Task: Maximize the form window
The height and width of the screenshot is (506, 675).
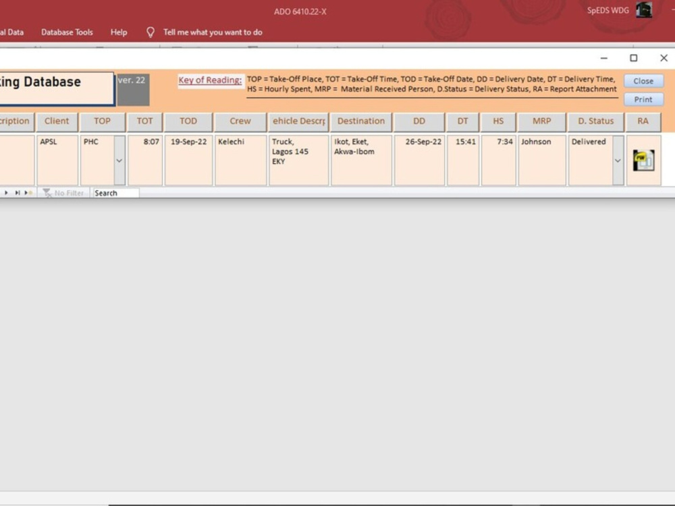Action: (634, 58)
